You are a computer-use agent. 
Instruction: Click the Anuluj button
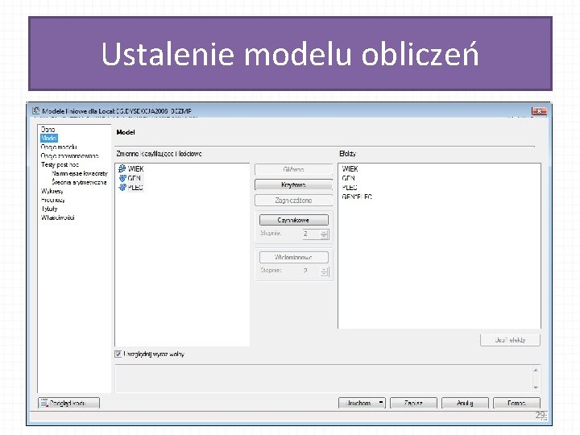point(465,403)
